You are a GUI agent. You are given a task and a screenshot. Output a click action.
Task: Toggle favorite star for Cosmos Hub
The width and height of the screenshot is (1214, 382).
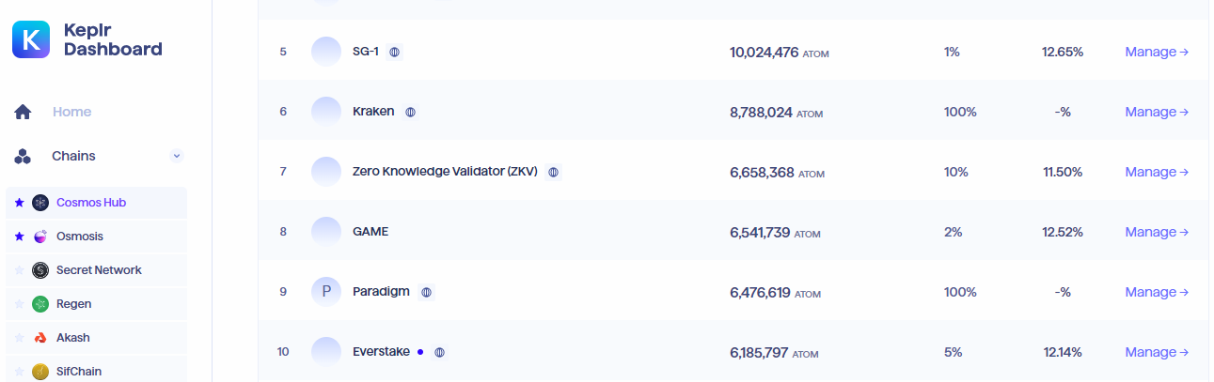tap(20, 203)
